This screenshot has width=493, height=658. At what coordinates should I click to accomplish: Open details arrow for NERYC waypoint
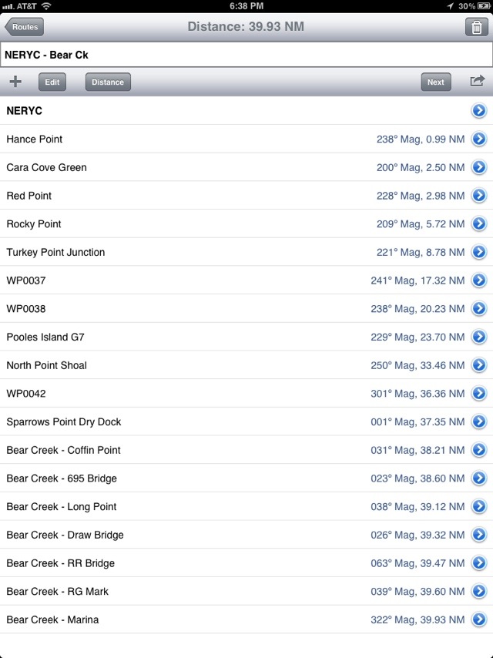[478, 111]
